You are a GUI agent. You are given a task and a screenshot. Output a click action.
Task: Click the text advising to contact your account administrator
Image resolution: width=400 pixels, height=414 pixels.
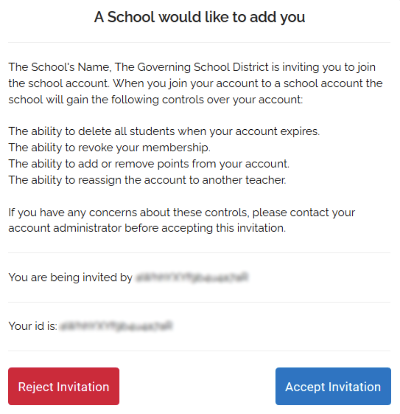pos(182,220)
